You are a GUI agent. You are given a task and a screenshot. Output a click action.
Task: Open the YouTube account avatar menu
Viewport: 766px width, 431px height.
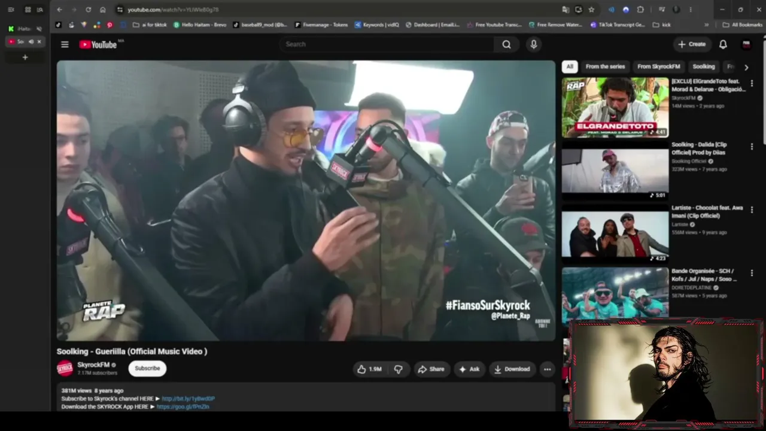coord(746,44)
